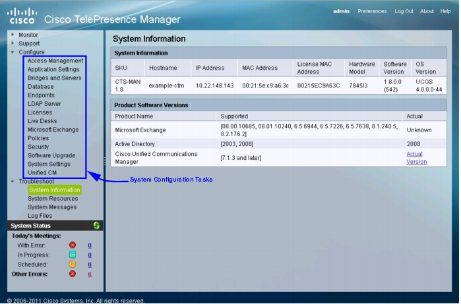Click the Scheduled meetings count link
The image size is (461, 304).
pyautogui.click(x=90, y=265)
